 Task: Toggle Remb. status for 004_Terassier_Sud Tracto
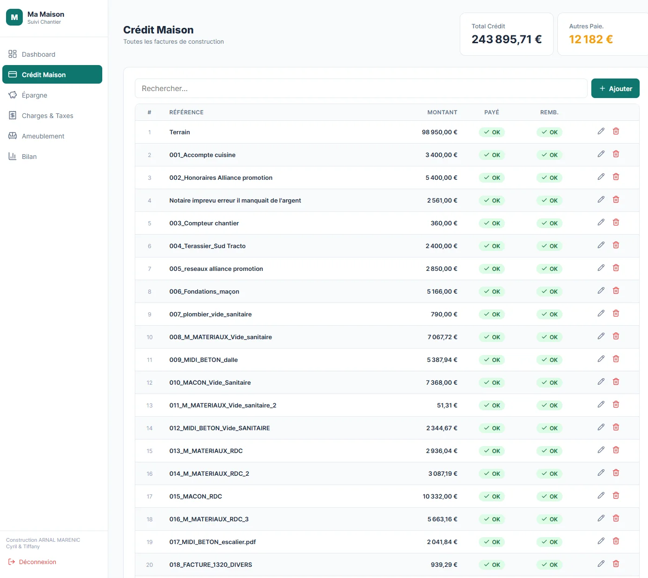coord(549,246)
